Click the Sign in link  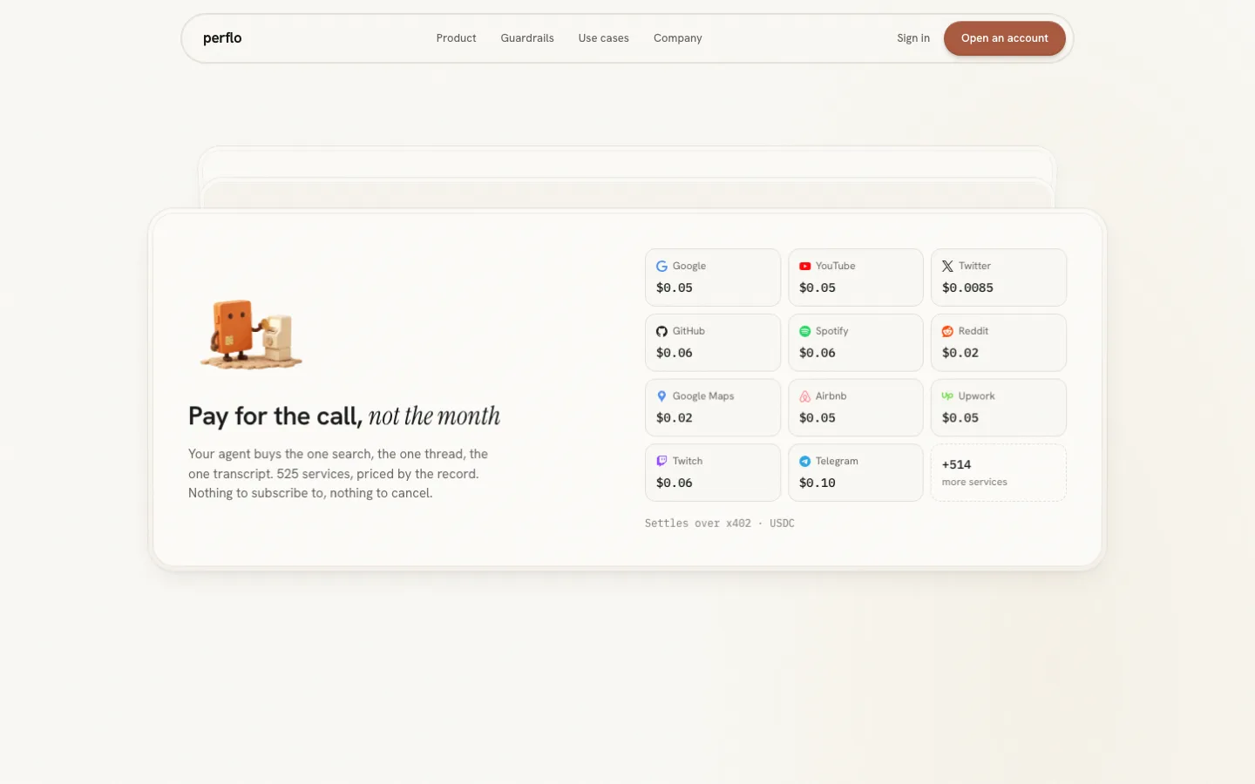pos(913,38)
